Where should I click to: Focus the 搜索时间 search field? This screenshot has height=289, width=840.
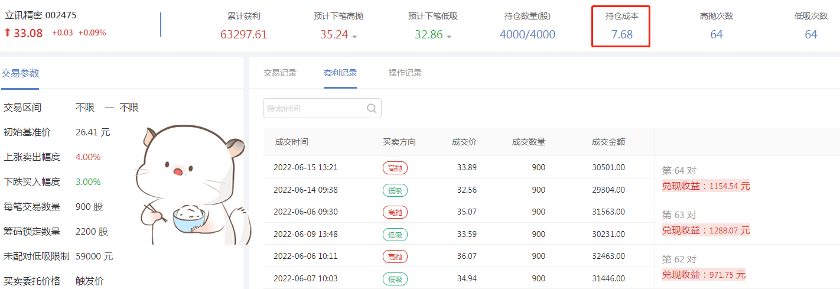tap(322, 108)
